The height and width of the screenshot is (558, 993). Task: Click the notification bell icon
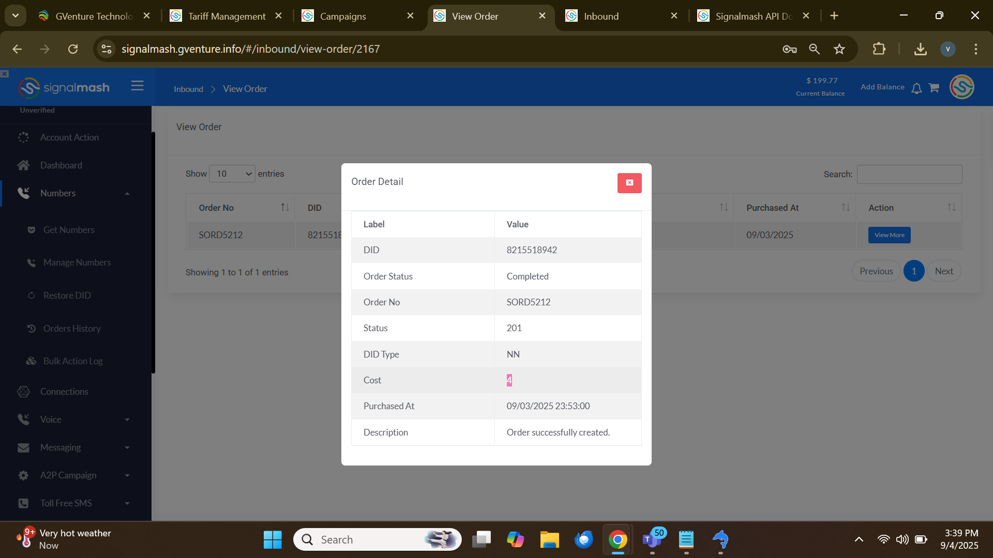[916, 88]
